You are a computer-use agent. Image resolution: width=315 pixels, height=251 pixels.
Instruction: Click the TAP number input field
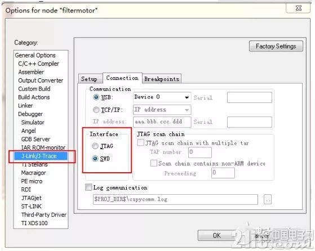pyautogui.click(x=200, y=153)
